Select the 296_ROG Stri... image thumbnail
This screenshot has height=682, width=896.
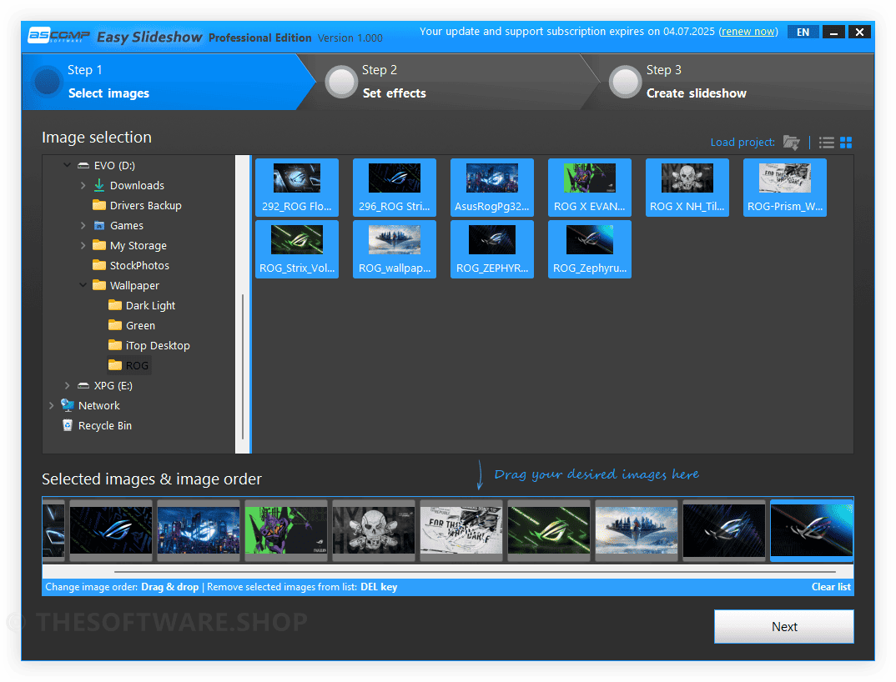(x=395, y=188)
